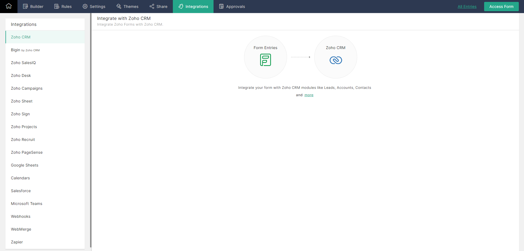Screen dimensions: 524x251
Task: Click the home icon in top bar
Action: click(x=9, y=6)
